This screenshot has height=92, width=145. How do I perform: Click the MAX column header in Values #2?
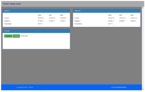point(132,15)
